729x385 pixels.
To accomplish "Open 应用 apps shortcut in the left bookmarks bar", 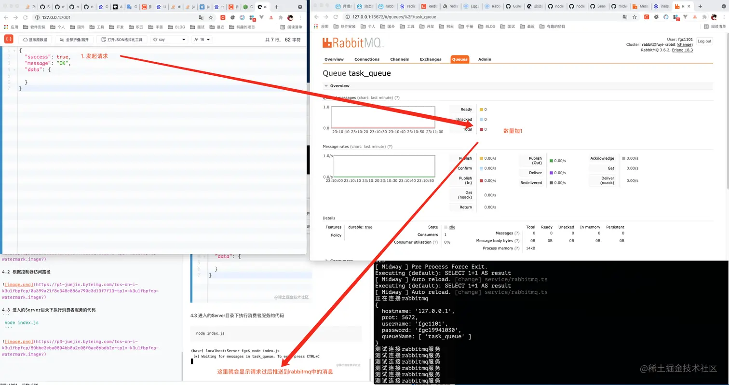I will [11, 27].
